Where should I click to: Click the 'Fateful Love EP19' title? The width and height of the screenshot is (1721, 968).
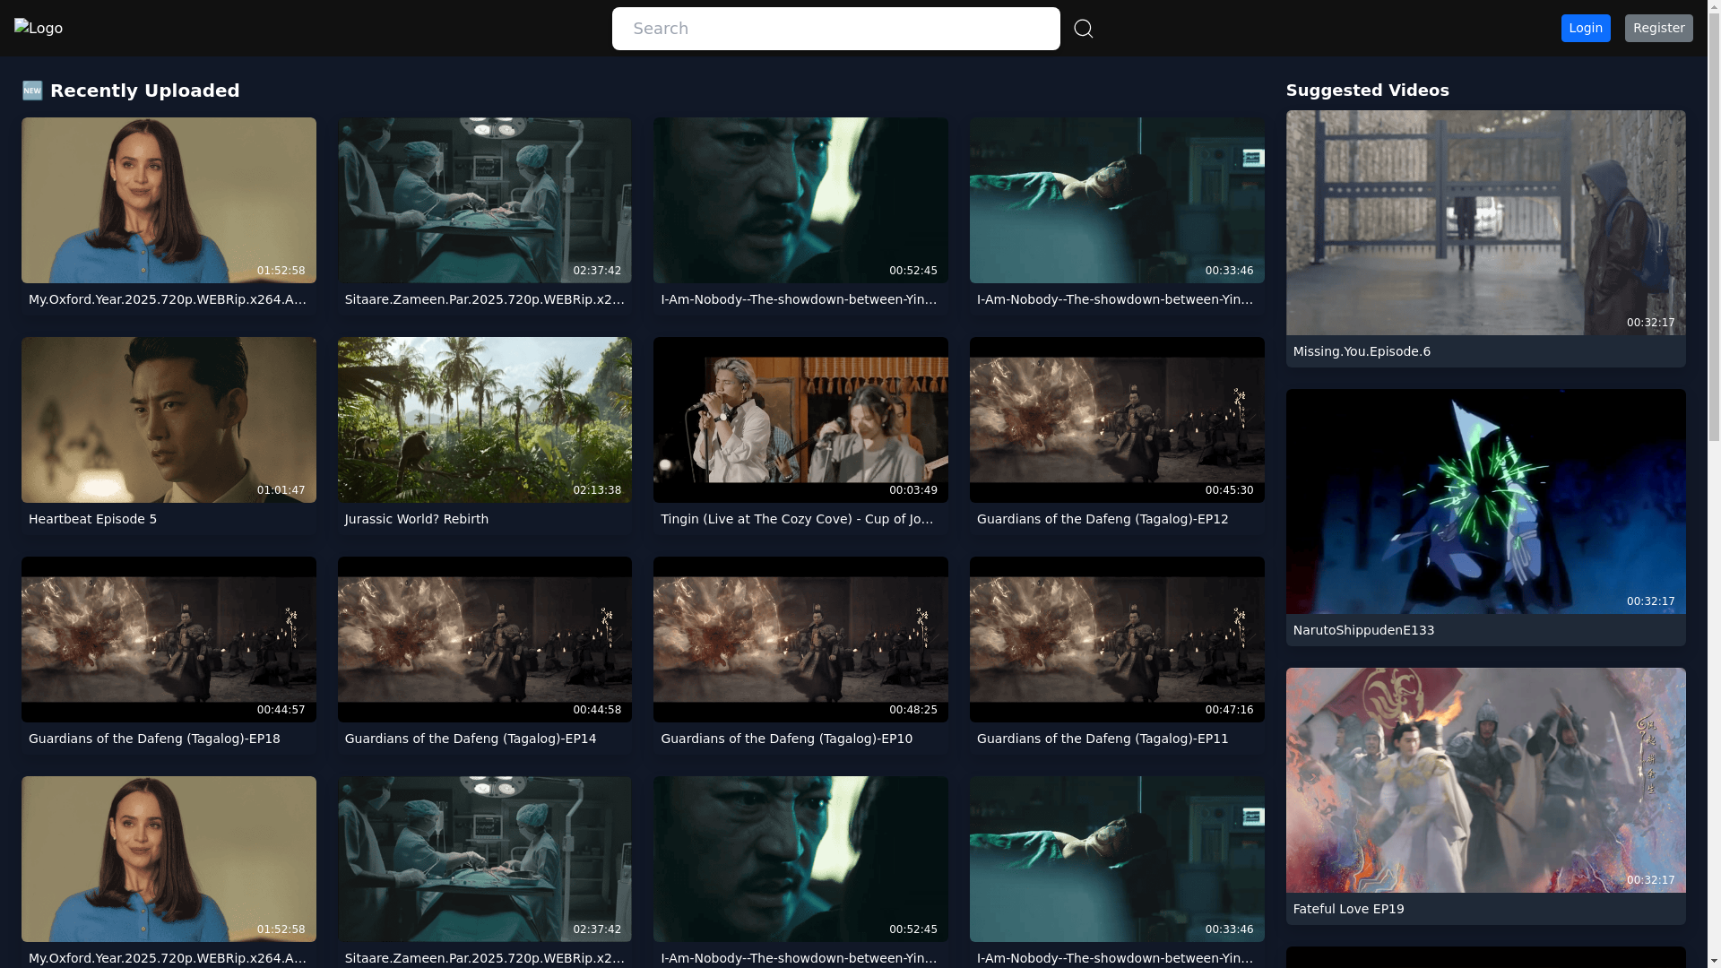pyautogui.click(x=1348, y=909)
